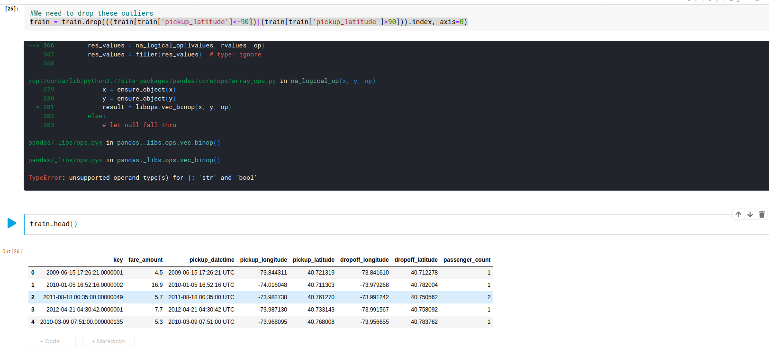Screen dimensions: 769x349
Task: Select the 'dropoff_latitude' column header
Action: [416, 260]
